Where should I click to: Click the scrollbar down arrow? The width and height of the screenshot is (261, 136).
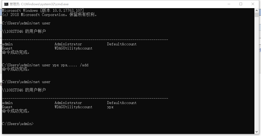(x=257, y=132)
